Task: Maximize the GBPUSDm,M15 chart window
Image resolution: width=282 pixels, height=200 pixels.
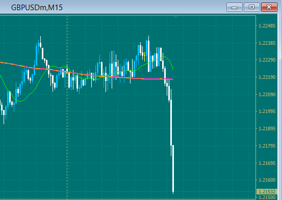Action: click(251, 7)
